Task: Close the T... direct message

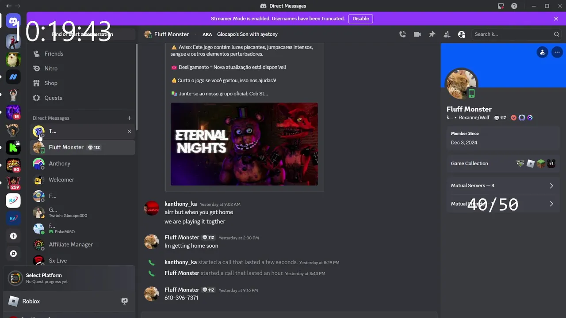Action: pos(129,131)
